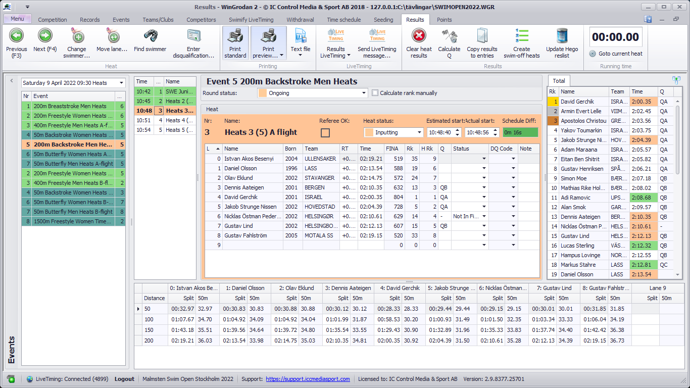Sort by L column header
This screenshot has width=690, height=388.
[213, 149]
